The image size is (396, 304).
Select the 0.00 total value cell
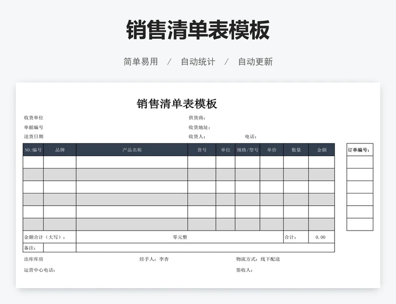[x=322, y=237]
